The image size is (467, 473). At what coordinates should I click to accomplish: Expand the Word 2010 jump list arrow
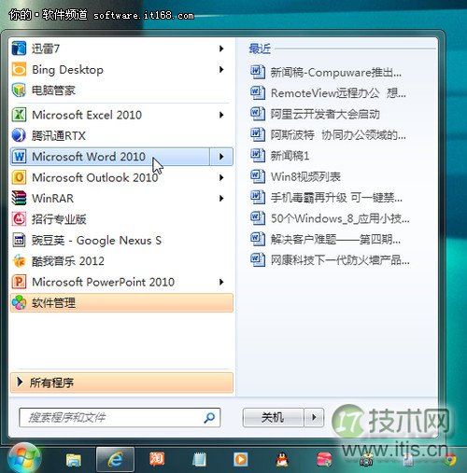click(221, 157)
